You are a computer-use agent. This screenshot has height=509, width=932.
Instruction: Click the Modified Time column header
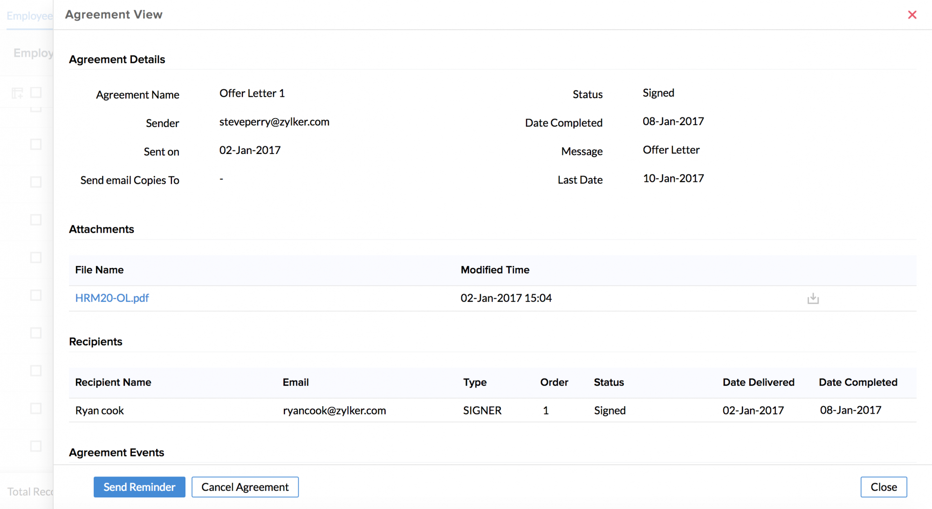click(495, 270)
